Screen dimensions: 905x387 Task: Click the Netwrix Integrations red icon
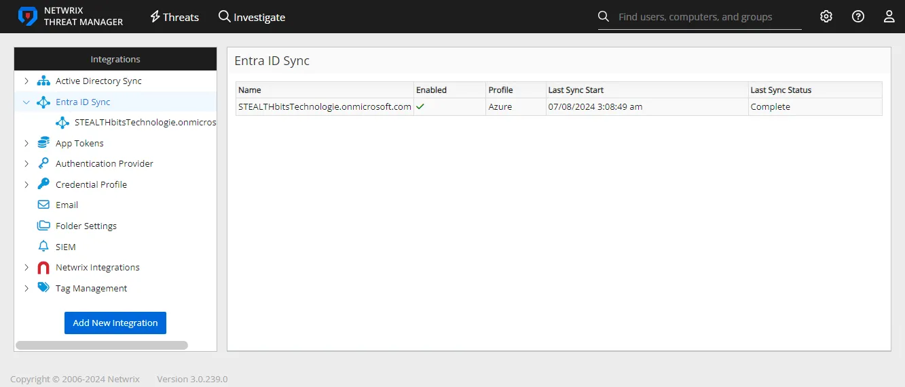[x=43, y=267]
